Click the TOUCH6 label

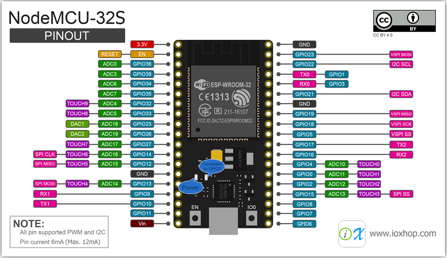click(x=77, y=154)
